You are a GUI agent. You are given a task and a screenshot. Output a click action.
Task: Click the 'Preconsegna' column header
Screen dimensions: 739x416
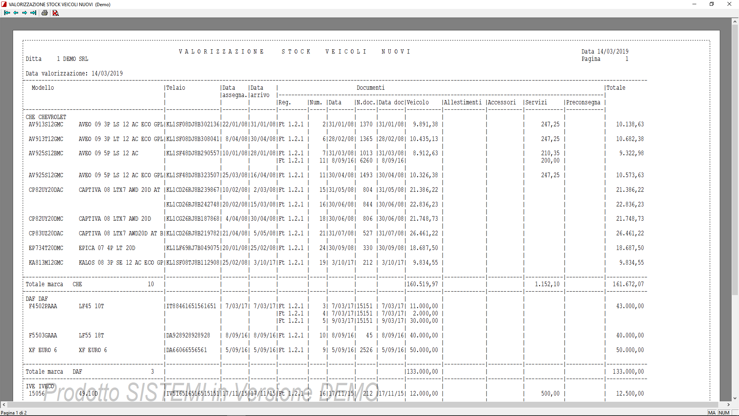[x=583, y=102]
